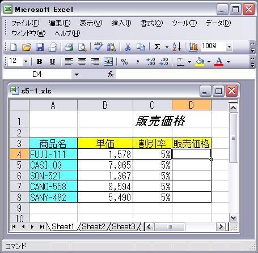This screenshot has height=253, width=258.
Task: Click the Copy icon
Action: (x=141, y=47)
